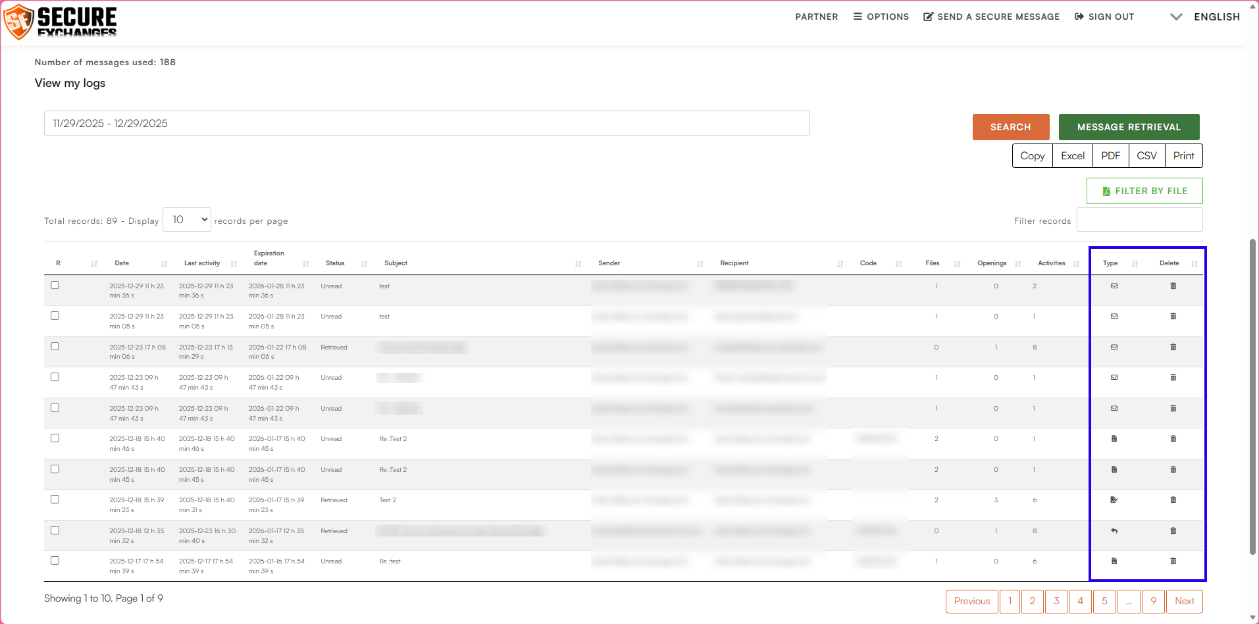The image size is (1259, 624).
Task: Click file type icon in 2025-12-17 17 h 54 row
Action: point(1114,561)
